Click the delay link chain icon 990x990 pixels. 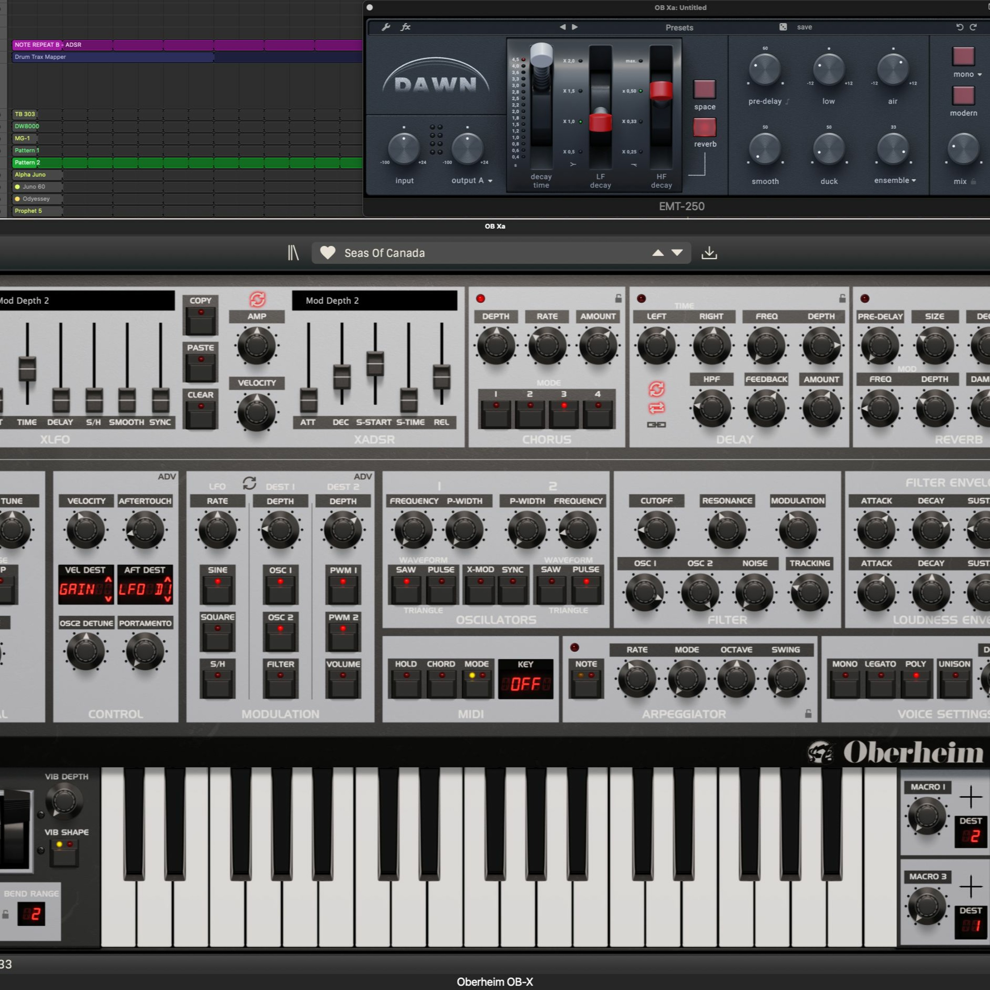pyautogui.click(x=656, y=424)
